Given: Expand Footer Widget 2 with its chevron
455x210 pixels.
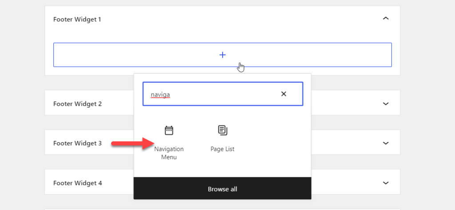Looking at the screenshot, I should coord(386,104).
